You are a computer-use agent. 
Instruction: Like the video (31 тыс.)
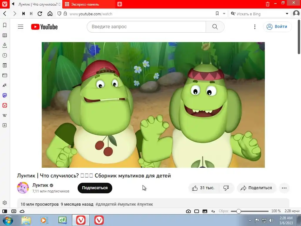(203, 188)
